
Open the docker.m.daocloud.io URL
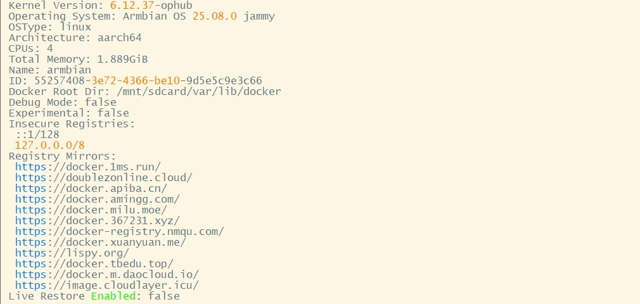click(106, 274)
